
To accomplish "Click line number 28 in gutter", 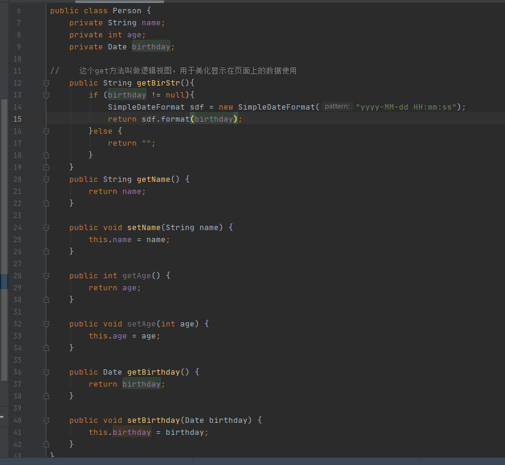I will tap(17, 276).
